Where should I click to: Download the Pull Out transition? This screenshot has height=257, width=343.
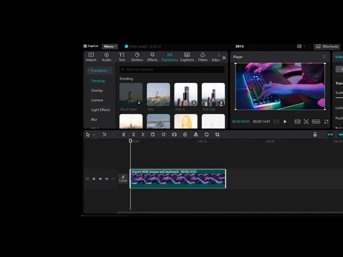click(221, 102)
